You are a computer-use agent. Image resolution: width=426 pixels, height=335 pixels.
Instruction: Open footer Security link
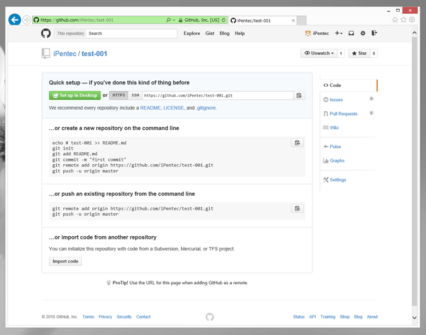point(124,317)
